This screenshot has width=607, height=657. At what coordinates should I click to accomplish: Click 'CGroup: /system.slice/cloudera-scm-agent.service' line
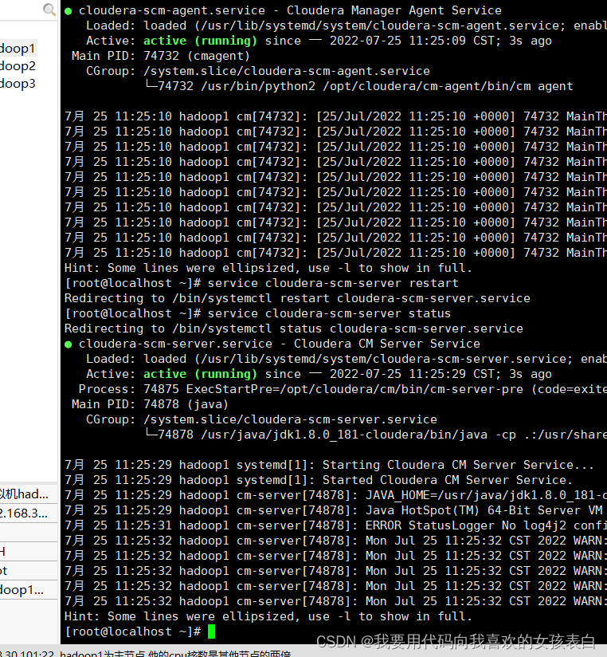pyautogui.click(x=258, y=71)
